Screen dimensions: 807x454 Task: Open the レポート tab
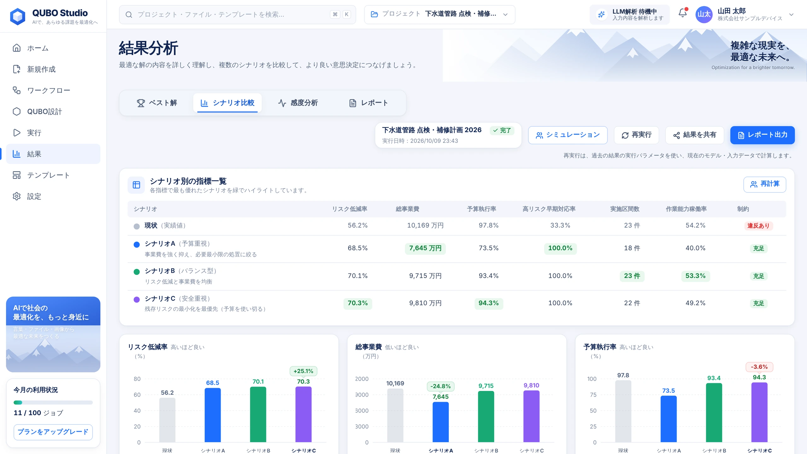pyautogui.click(x=369, y=103)
